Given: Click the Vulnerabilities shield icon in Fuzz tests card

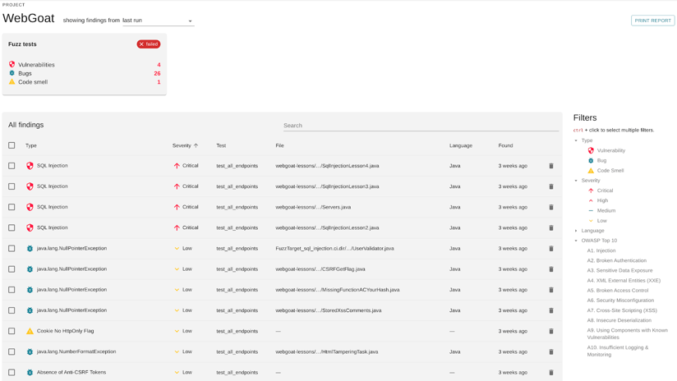Looking at the screenshot, I should click(x=12, y=64).
